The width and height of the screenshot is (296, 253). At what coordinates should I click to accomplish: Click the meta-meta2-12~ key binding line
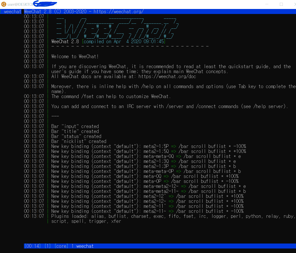tap(149, 186)
